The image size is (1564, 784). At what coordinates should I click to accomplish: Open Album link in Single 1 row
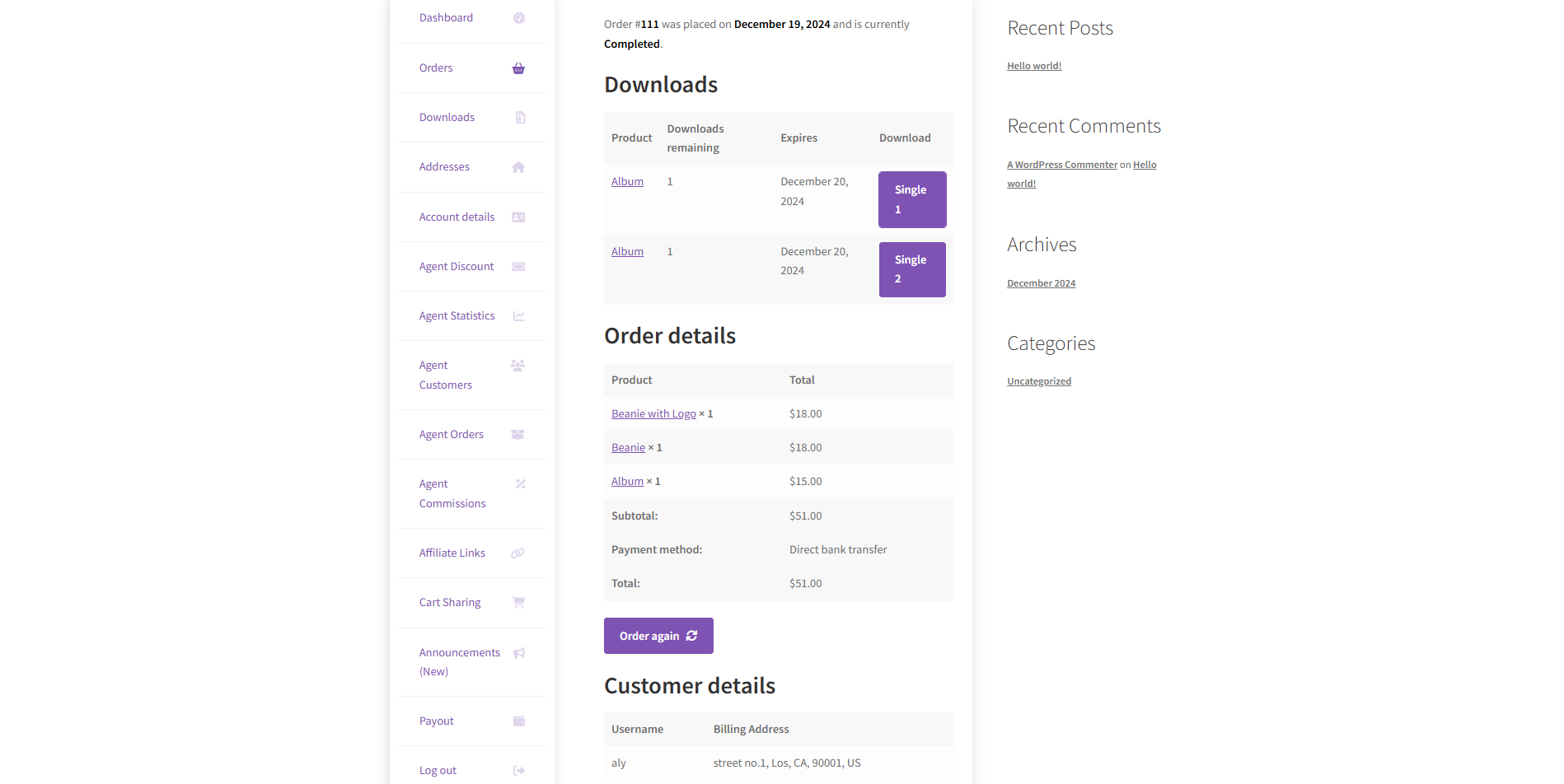(x=627, y=182)
